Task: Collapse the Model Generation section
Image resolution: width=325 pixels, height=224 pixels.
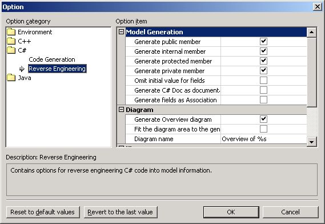Action: coord(121,32)
